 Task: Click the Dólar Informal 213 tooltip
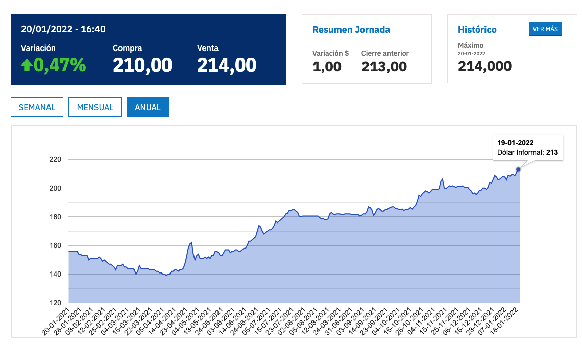(x=527, y=147)
